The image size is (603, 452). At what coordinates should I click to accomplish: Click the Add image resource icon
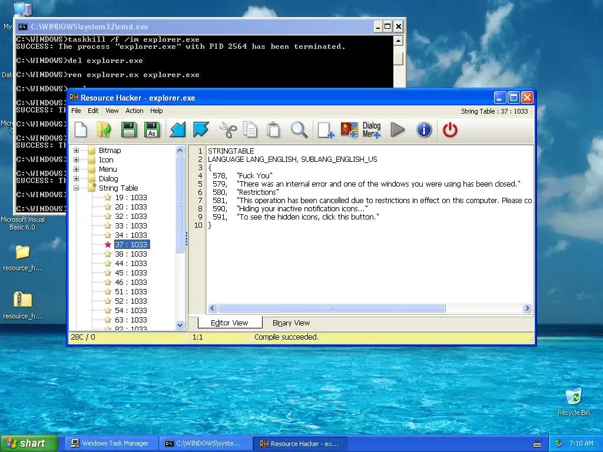(349, 130)
